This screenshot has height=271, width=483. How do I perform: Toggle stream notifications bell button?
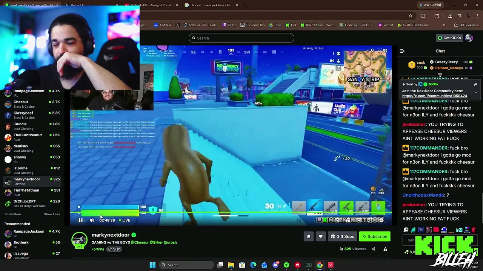coord(308,236)
